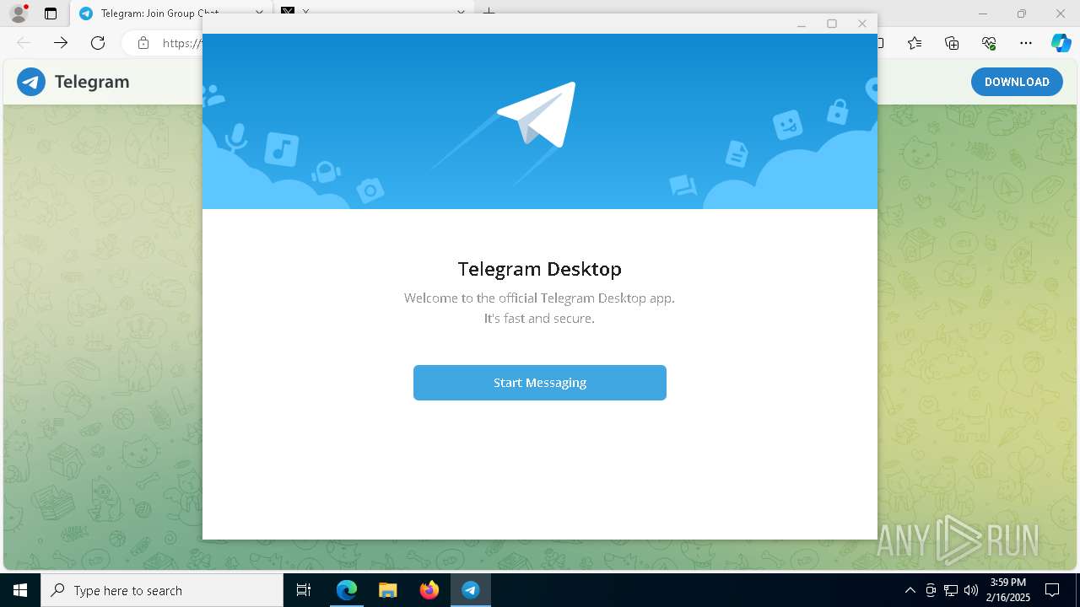Open Browser essentials heart icon

(x=989, y=43)
